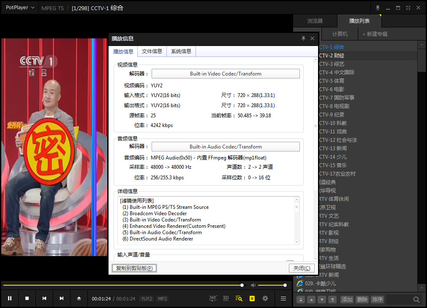The width and height of the screenshot is (427, 308).
Task: Adjust the volume slider
Action: click(272, 285)
